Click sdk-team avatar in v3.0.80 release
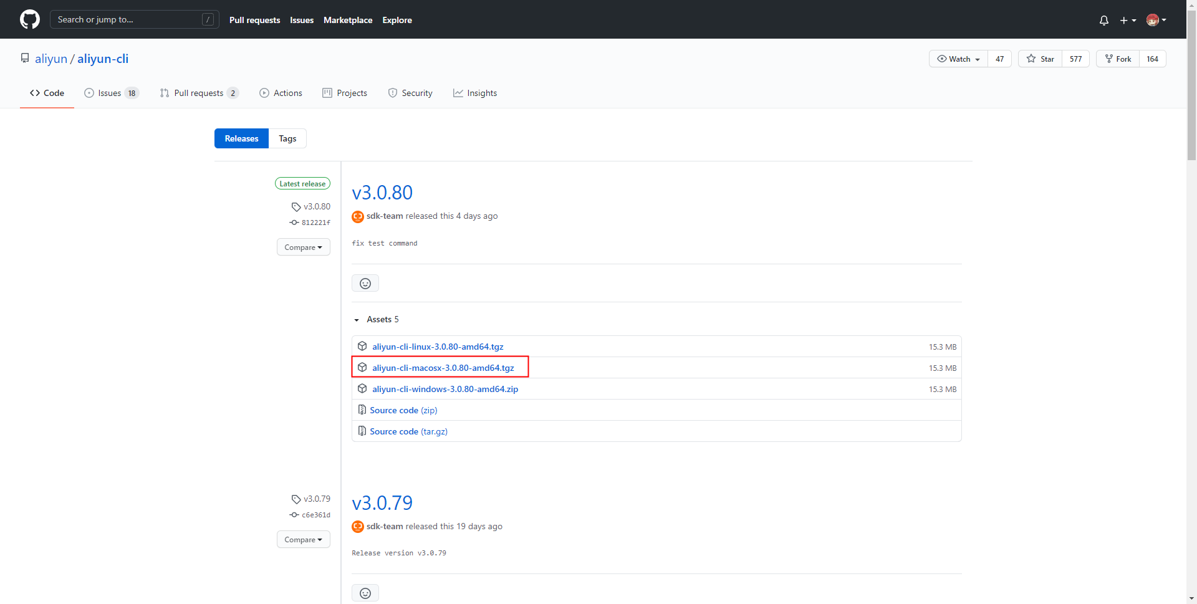1197x604 pixels. [x=358, y=216]
